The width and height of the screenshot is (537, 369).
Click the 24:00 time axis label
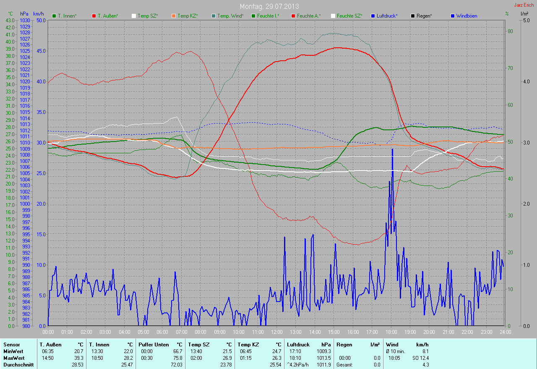pyautogui.click(x=505, y=332)
